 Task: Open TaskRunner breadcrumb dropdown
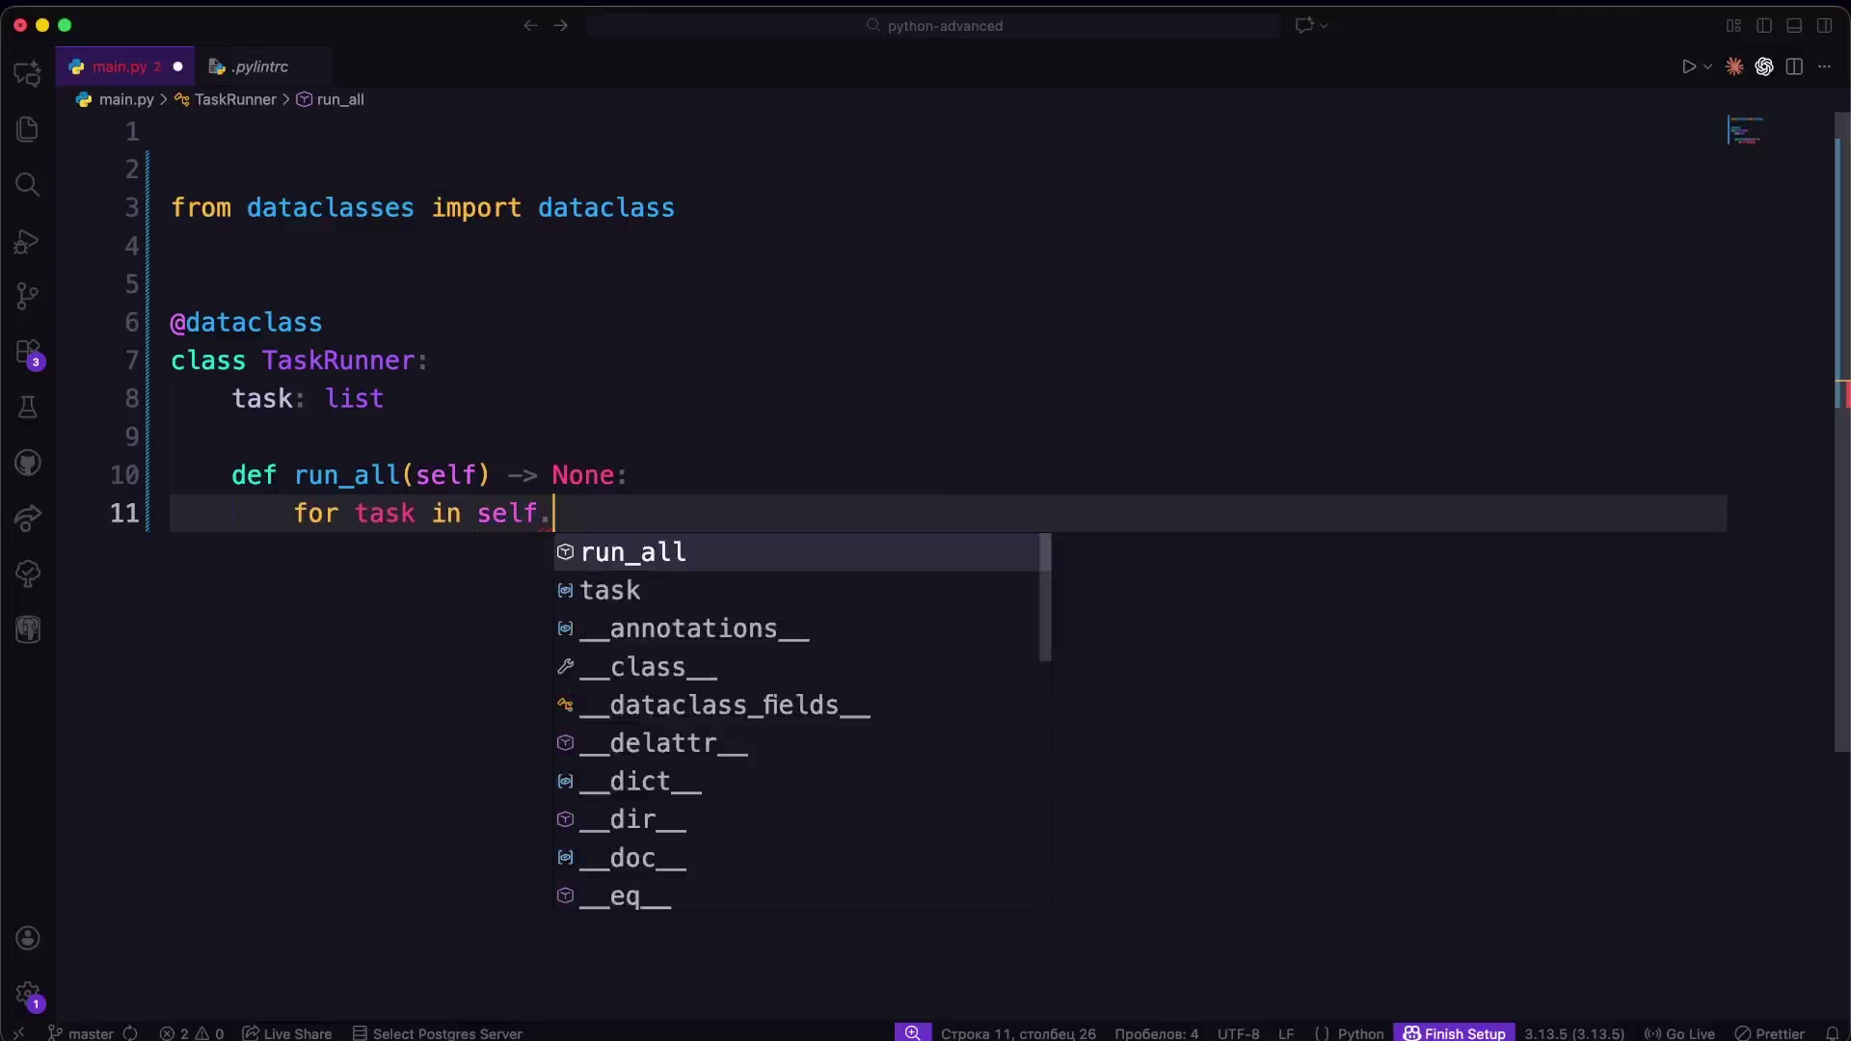[226, 99]
